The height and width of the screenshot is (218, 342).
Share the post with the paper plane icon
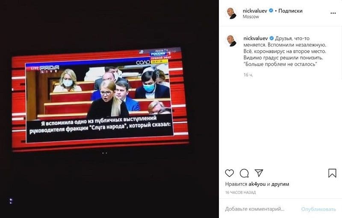pos(259,173)
